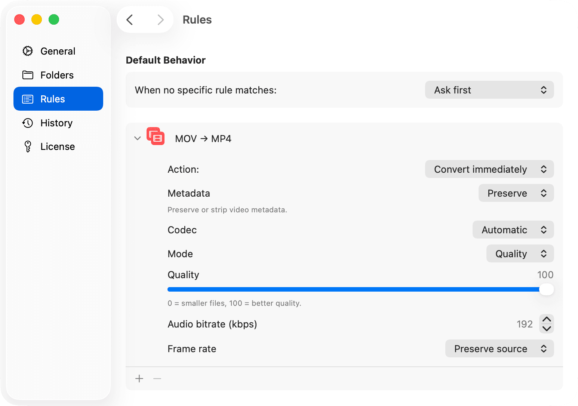The height and width of the screenshot is (406, 578).
Task: Collapse the MOV to MP4 rule
Action: coord(137,138)
